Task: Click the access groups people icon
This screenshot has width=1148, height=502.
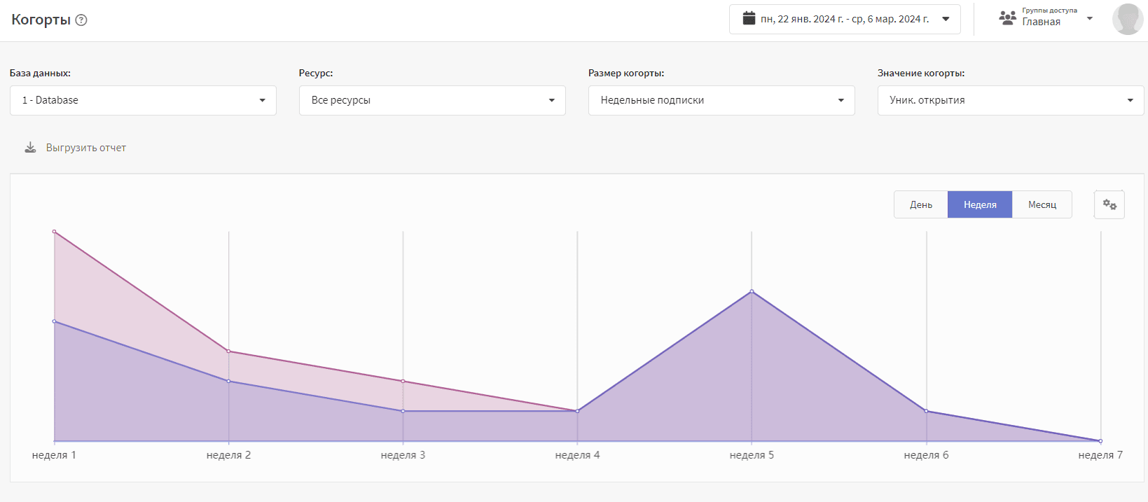Action: 1007,18
